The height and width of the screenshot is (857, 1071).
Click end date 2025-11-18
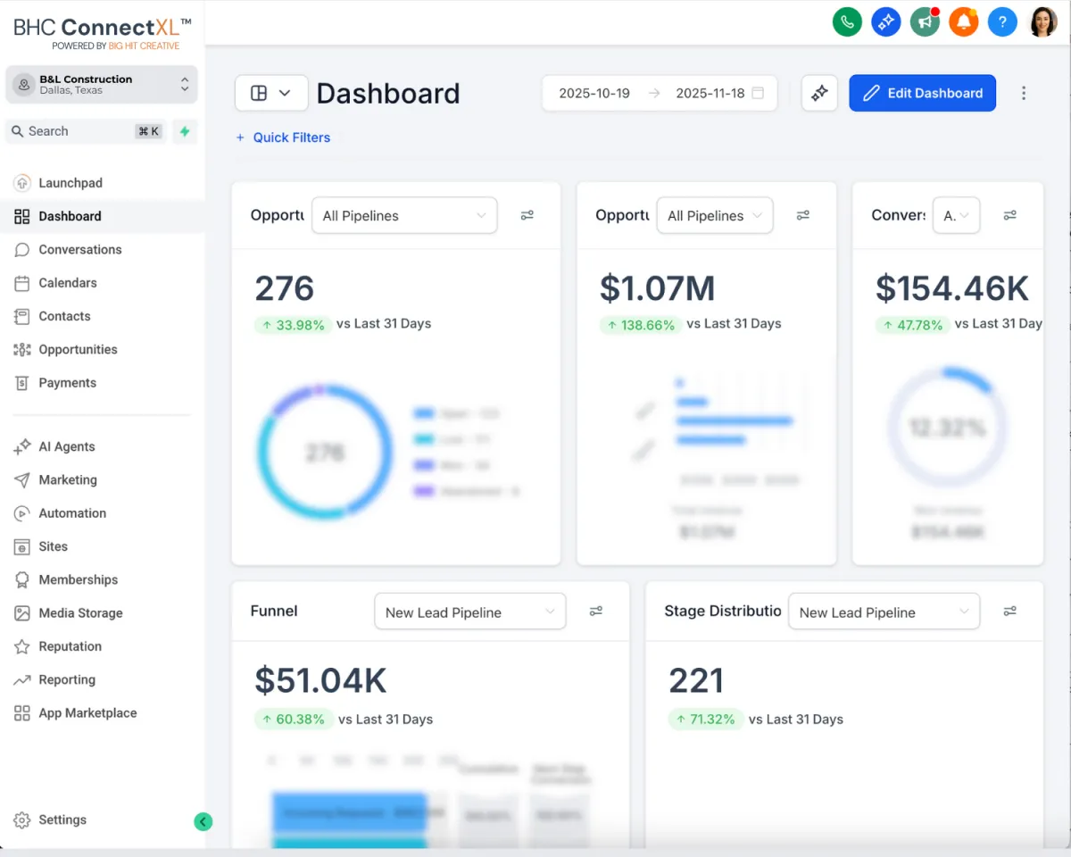tap(710, 93)
